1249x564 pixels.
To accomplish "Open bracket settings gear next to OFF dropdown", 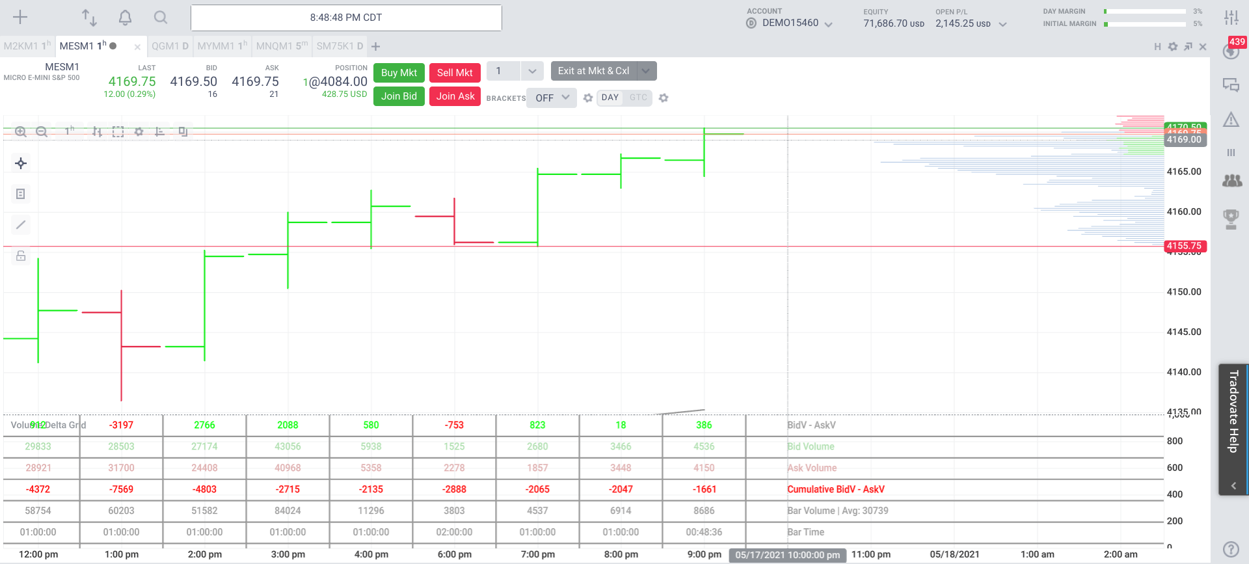I will click(x=588, y=98).
